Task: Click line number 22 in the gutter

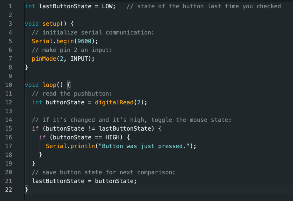Action: pos(9,190)
